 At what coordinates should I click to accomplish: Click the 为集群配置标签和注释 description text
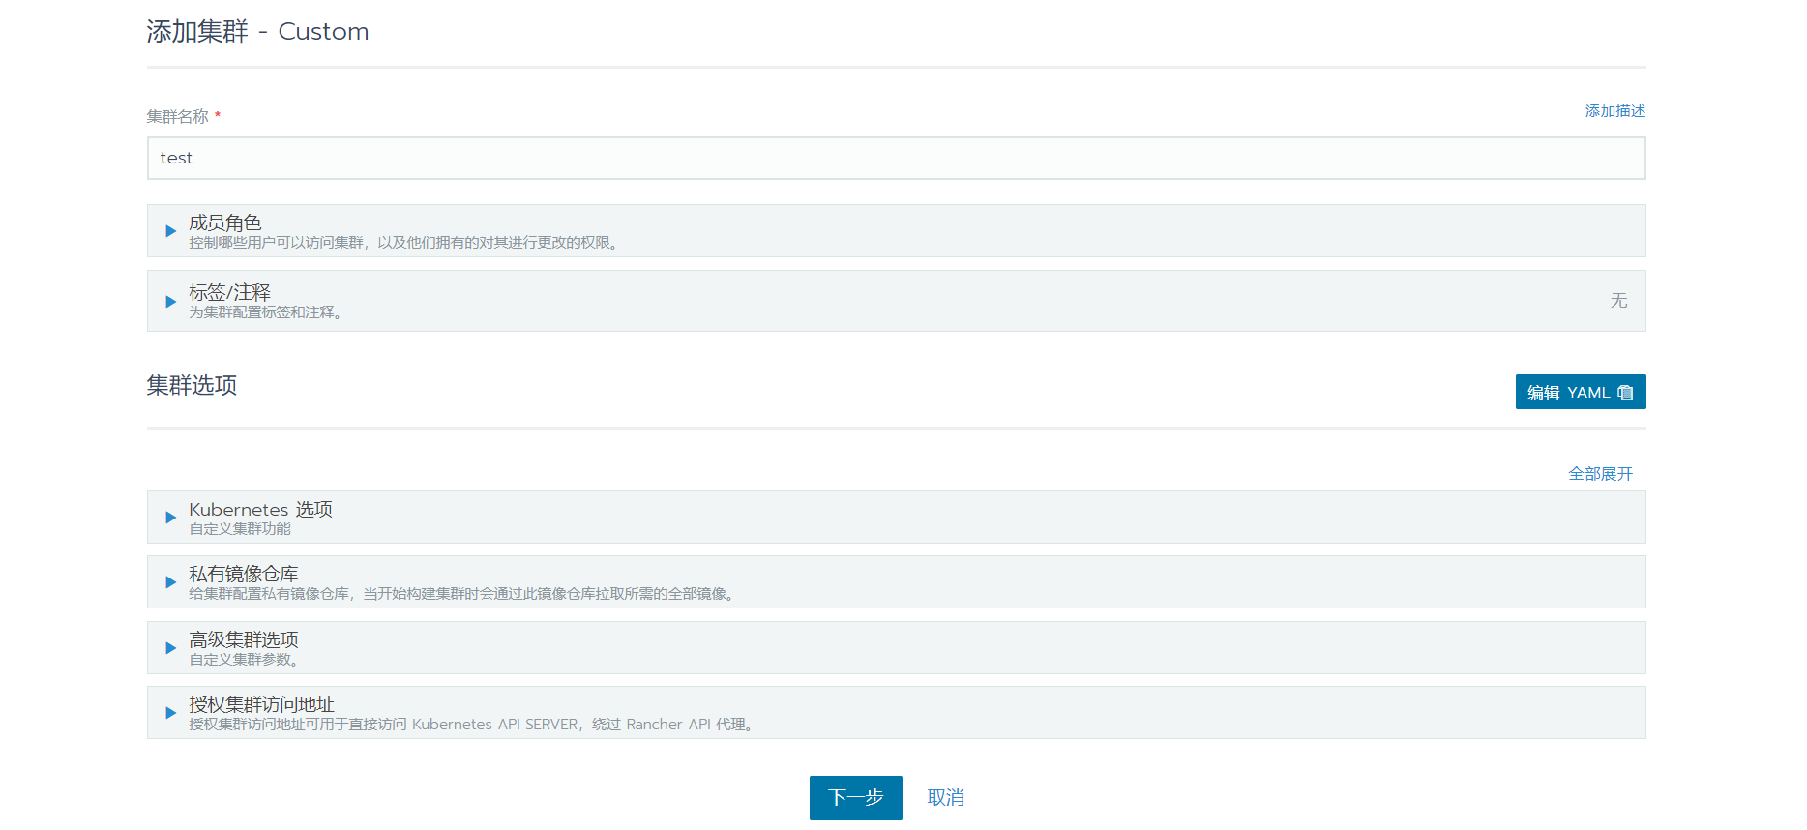pos(265,312)
